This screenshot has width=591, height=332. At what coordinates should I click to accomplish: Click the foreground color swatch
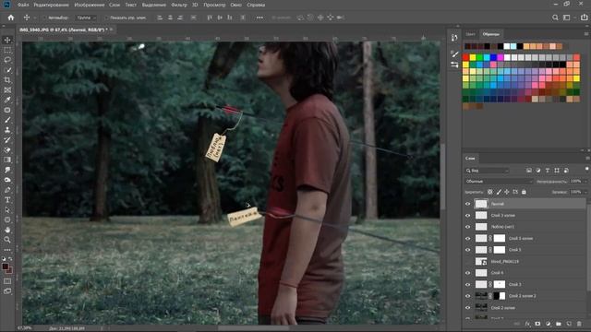[x=5, y=267]
